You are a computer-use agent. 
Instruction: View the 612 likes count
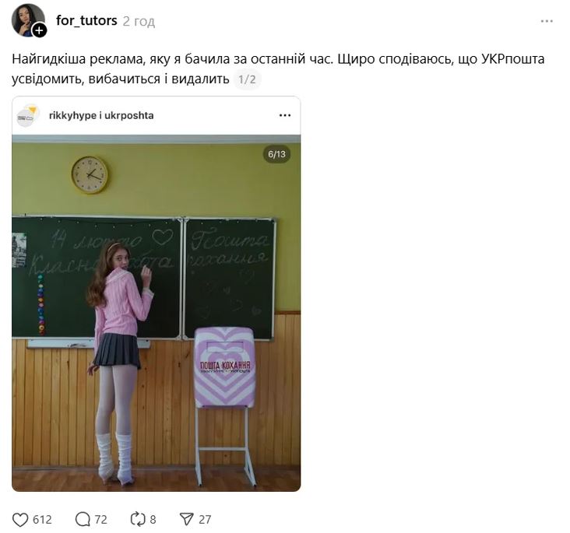click(x=42, y=520)
